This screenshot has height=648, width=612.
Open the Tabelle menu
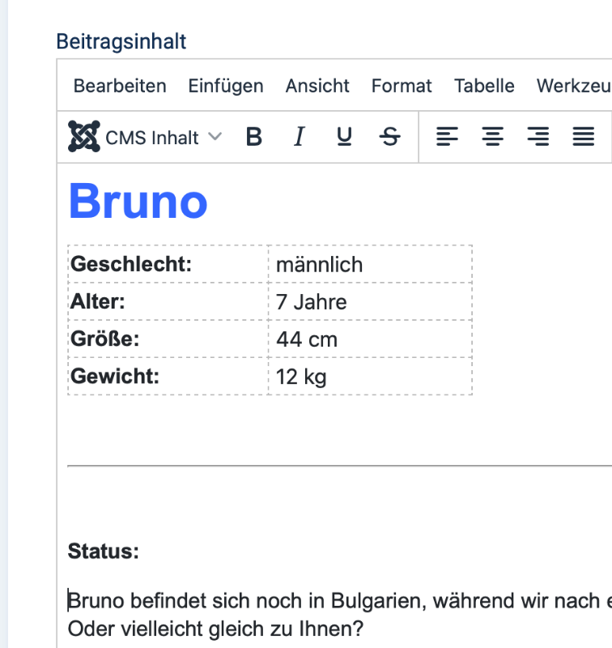[x=484, y=86]
